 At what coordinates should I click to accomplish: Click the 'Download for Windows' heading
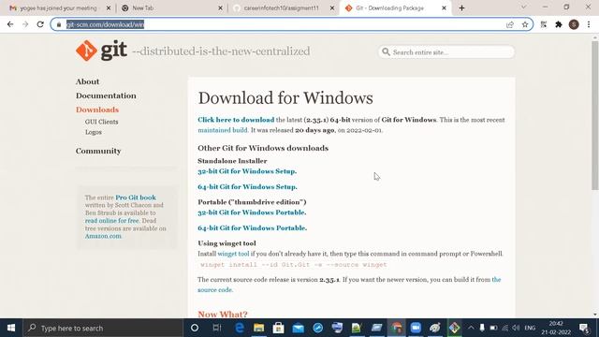[x=285, y=97]
